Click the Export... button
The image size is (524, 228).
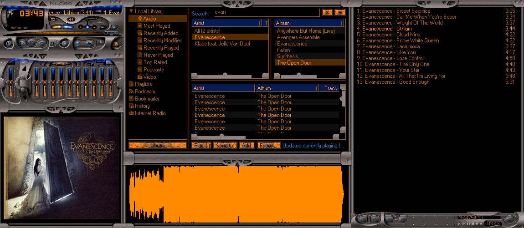point(268,146)
